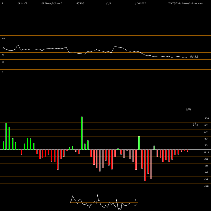The width and height of the screenshot is (211, 211).
Task: Open the mini overview chart at bottom
Action: tap(104, 202)
